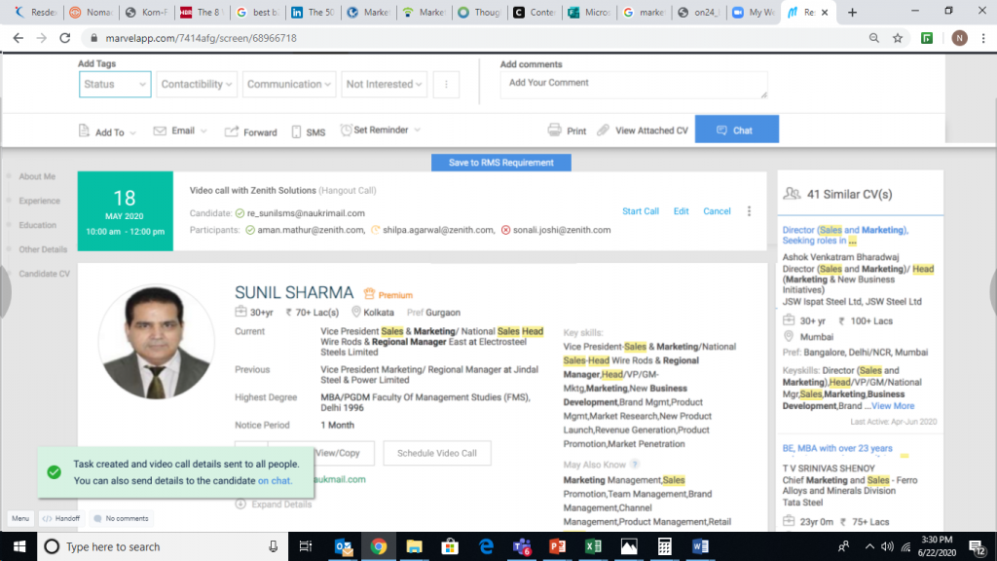The image size is (997, 561).
Task: Open the Windows Start menu
Action: click(x=19, y=546)
